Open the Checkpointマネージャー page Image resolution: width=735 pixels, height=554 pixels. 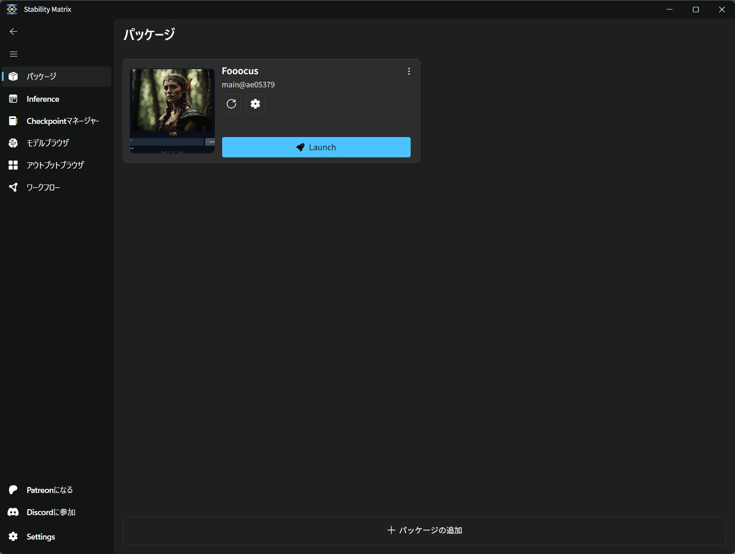(62, 121)
